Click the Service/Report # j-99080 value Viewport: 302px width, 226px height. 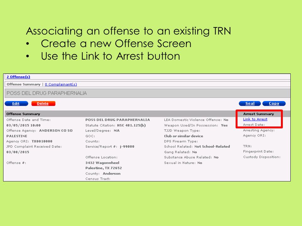pos(127,147)
